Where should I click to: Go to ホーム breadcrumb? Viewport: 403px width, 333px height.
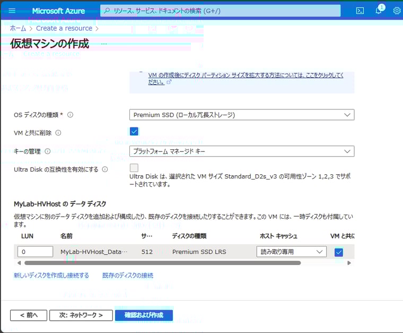[x=18, y=28]
